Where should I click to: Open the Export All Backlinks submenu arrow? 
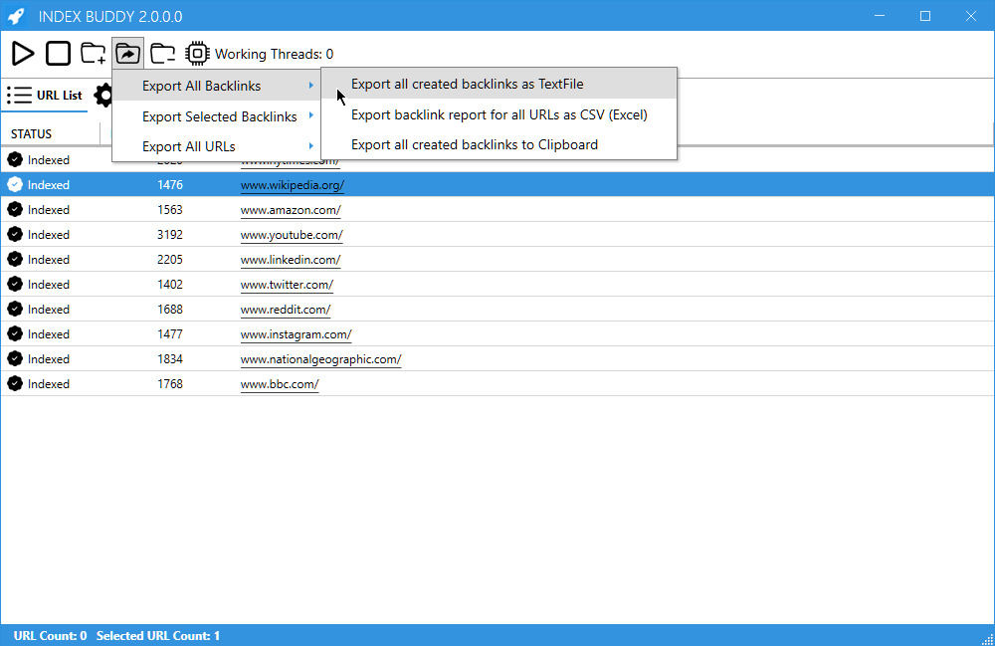tap(311, 87)
